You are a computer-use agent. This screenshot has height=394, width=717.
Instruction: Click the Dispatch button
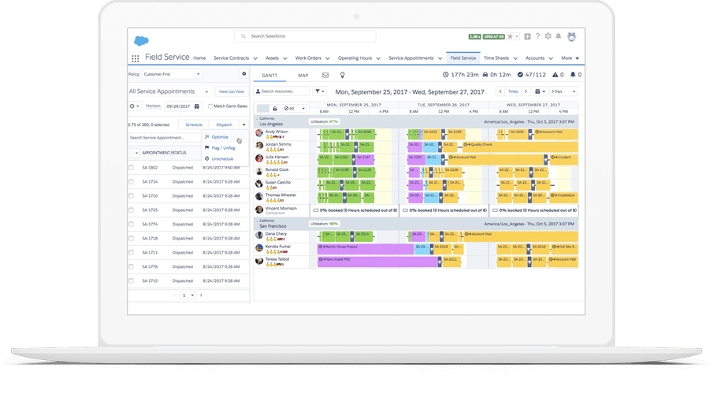(x=224, y=125)
